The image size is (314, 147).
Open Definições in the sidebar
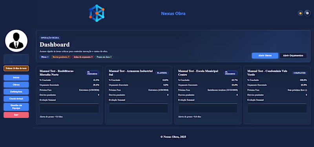coord(16,92)
